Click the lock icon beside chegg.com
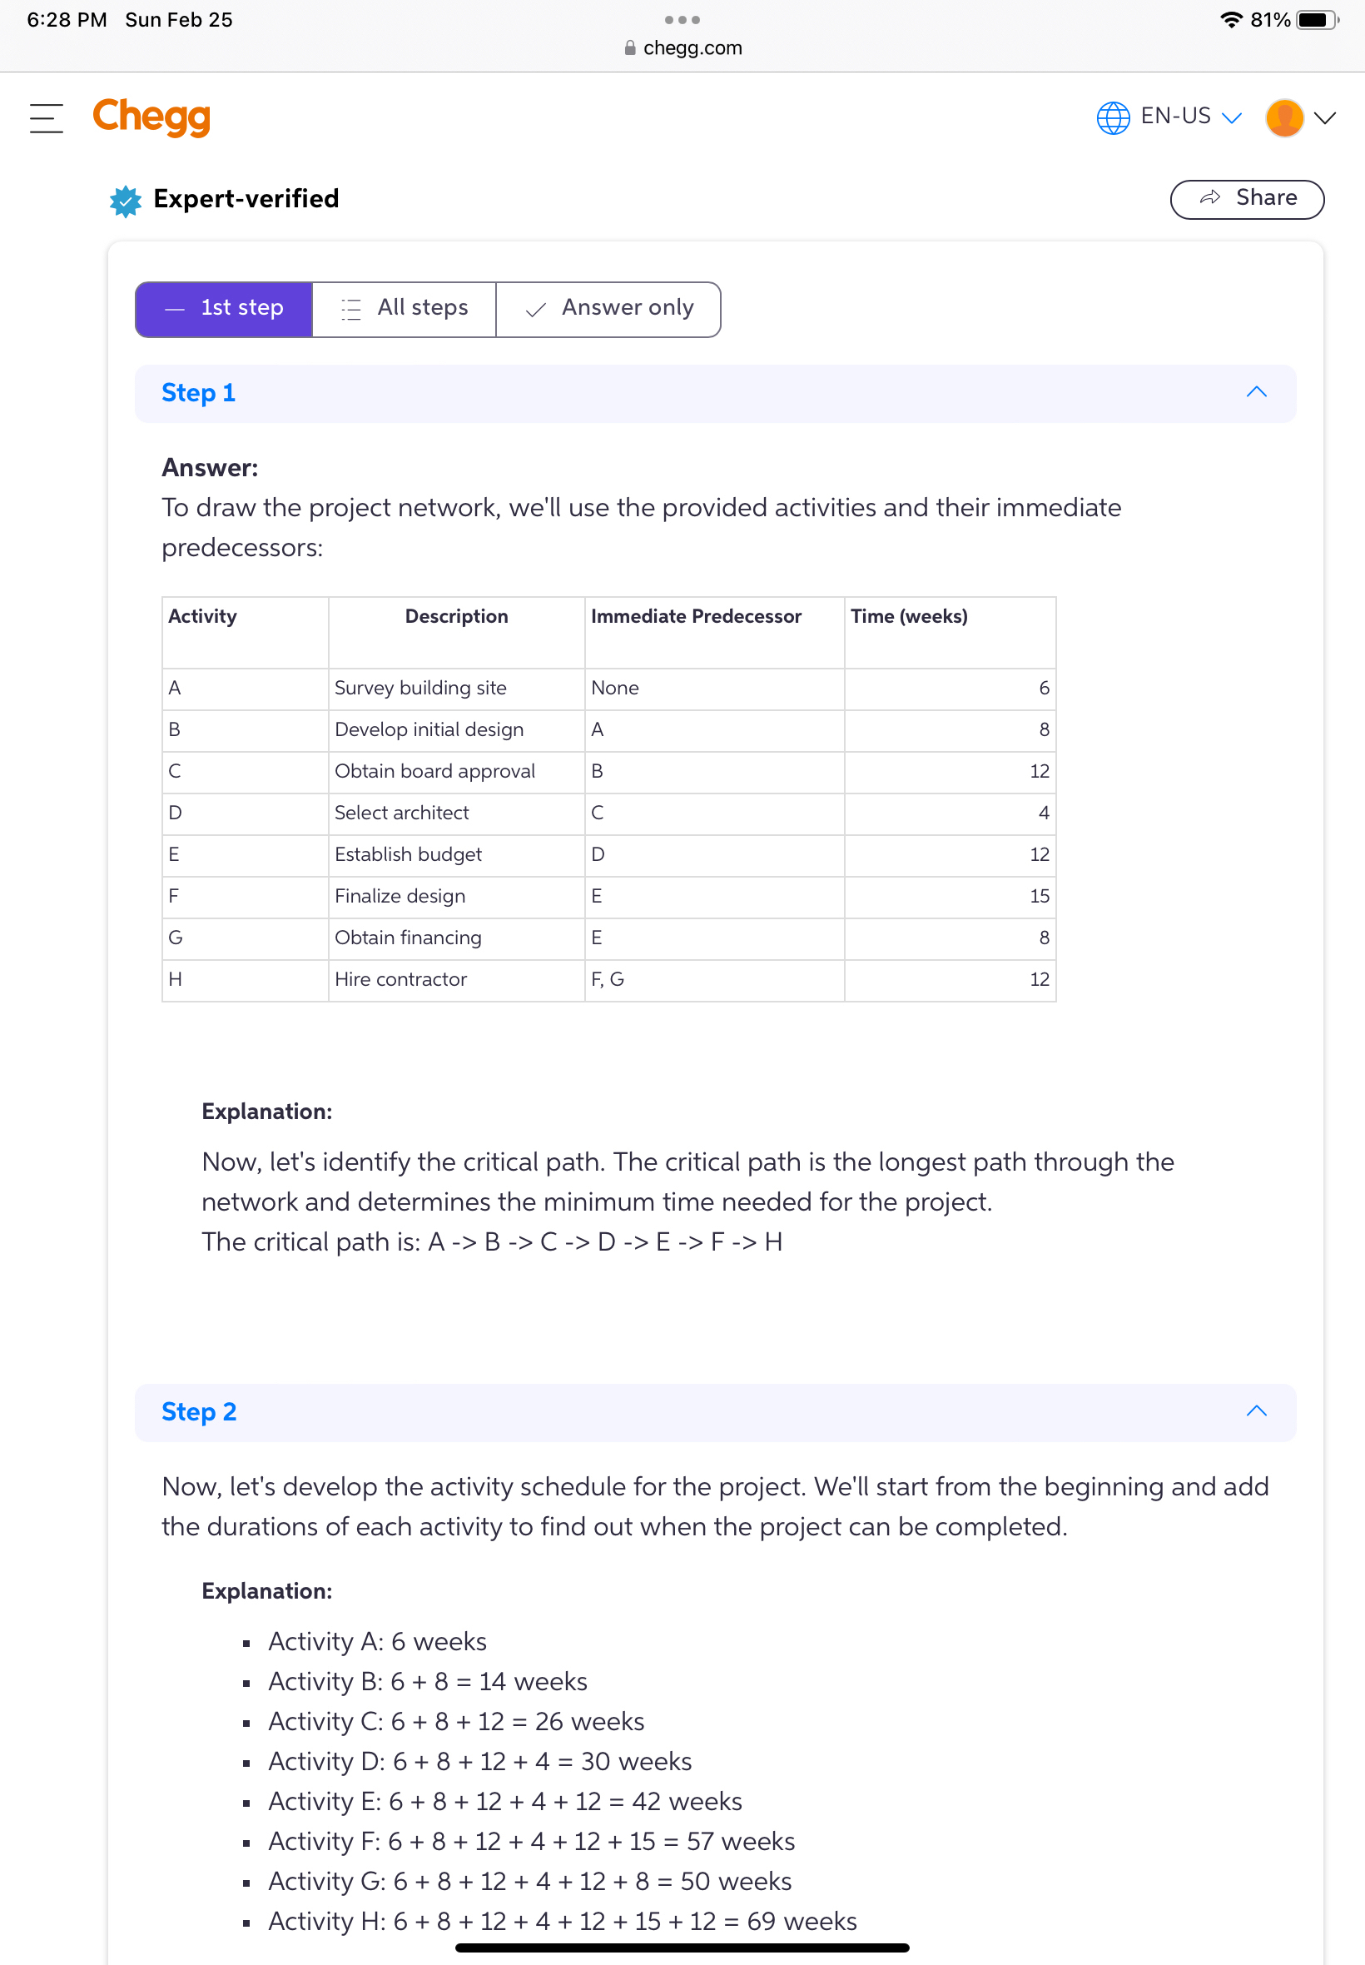The width and height of the screenshot is (1365, 1965). (630, 48)
